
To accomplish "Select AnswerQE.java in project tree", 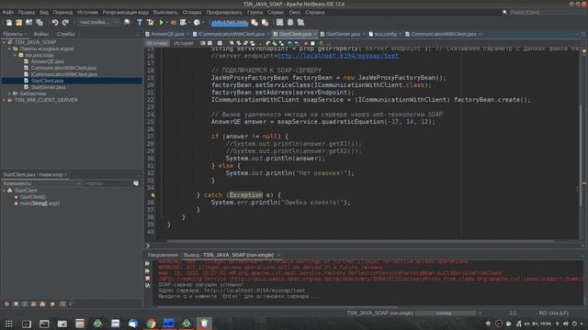I will (47, 61).
